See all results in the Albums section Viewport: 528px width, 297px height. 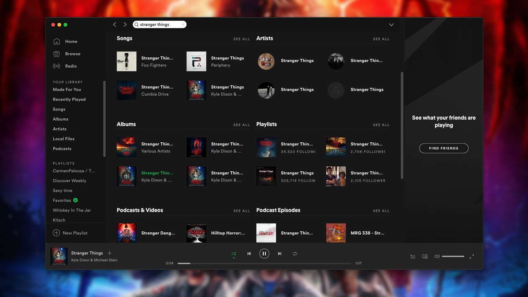[x=241, y=125]
